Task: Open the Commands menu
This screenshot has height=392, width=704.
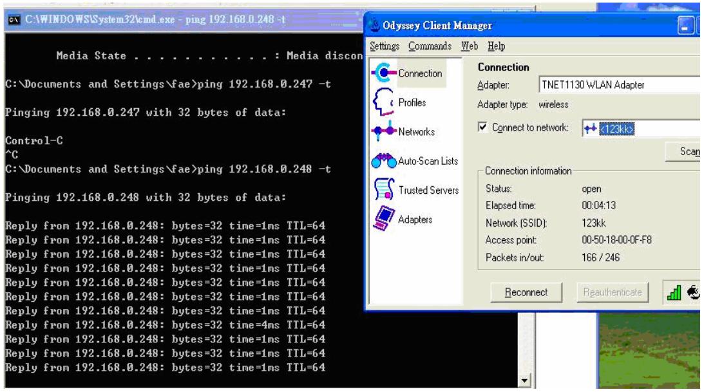Action: tap(430, 46)
